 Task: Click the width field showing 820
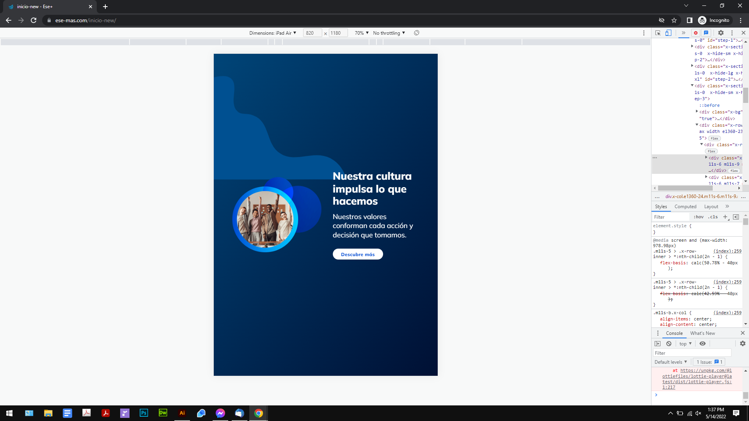tap(312, 33)
